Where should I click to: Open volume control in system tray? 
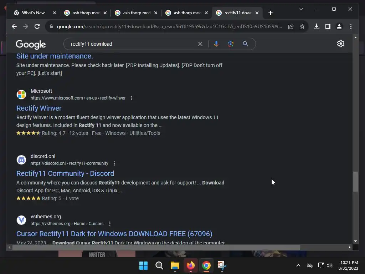click(x=329, y=265)
